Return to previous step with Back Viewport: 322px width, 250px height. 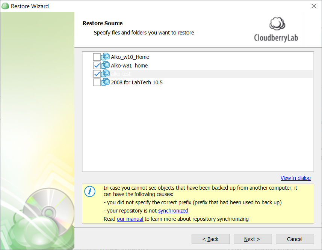(211, 239)
